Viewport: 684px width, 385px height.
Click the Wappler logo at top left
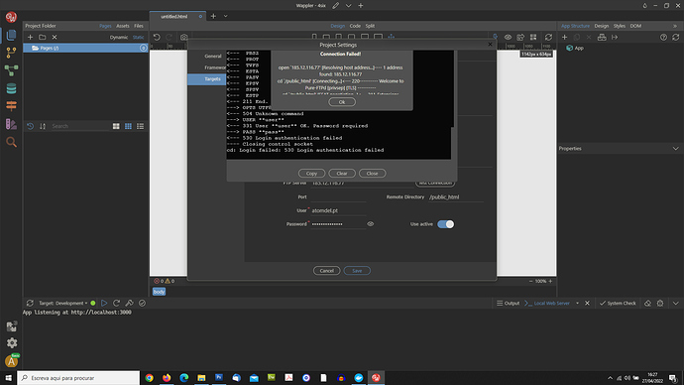point(11,17)
